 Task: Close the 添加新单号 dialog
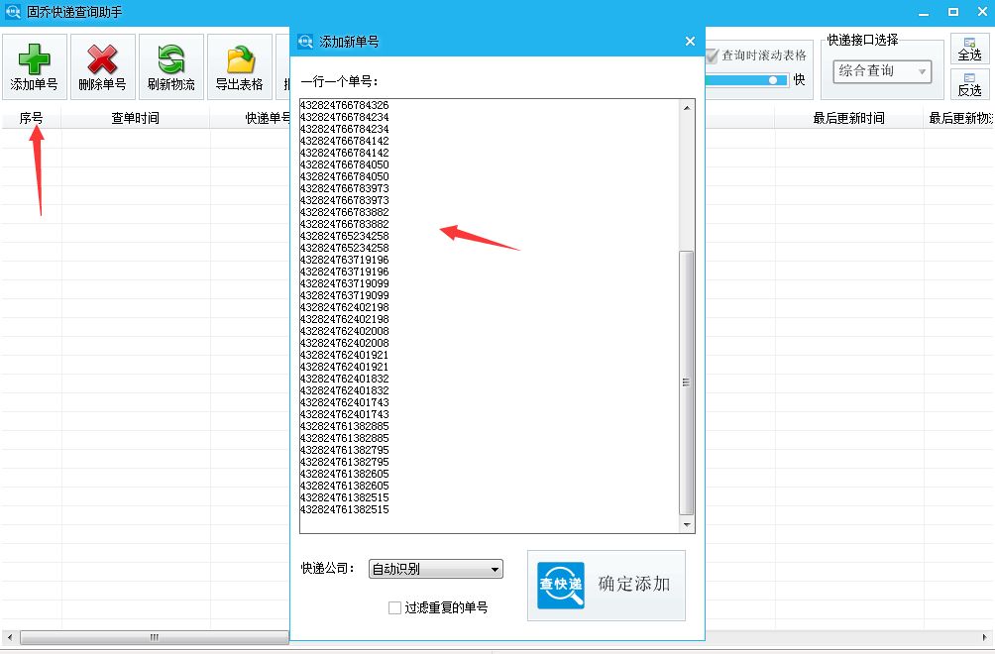(690, 41)
